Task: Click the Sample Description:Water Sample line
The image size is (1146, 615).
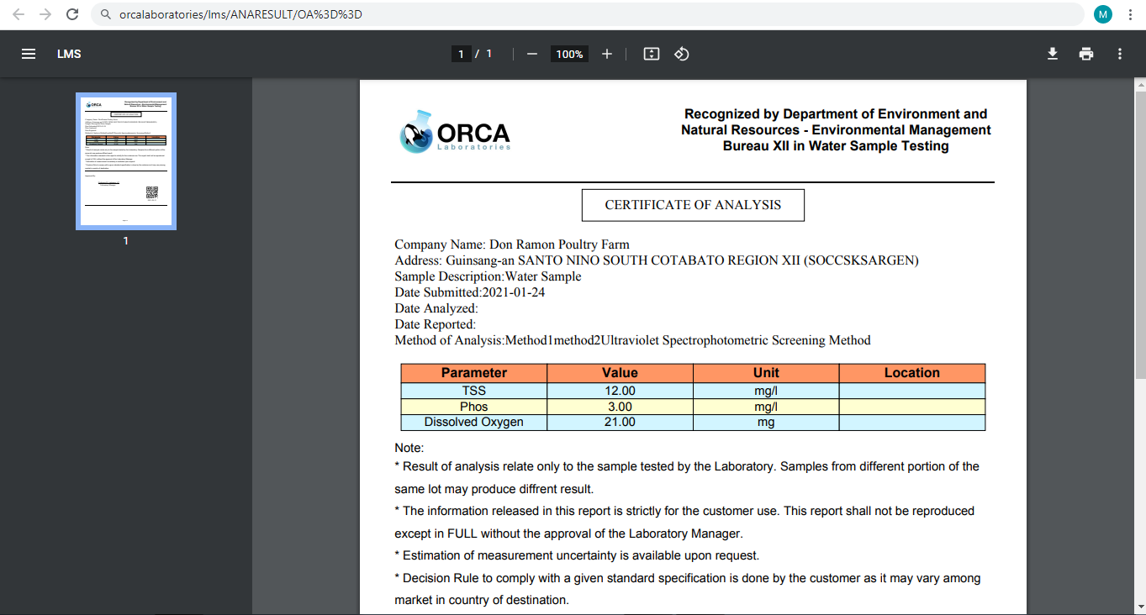Action: coord(488,276)
